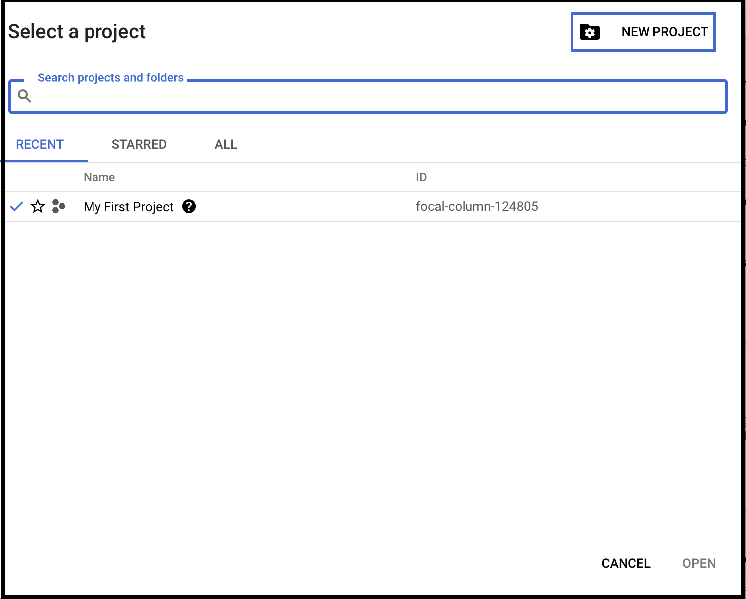Viewport: 746px width, 599px height.
Task: Click the question mark badge on the project row
Action: pos(189,207)
